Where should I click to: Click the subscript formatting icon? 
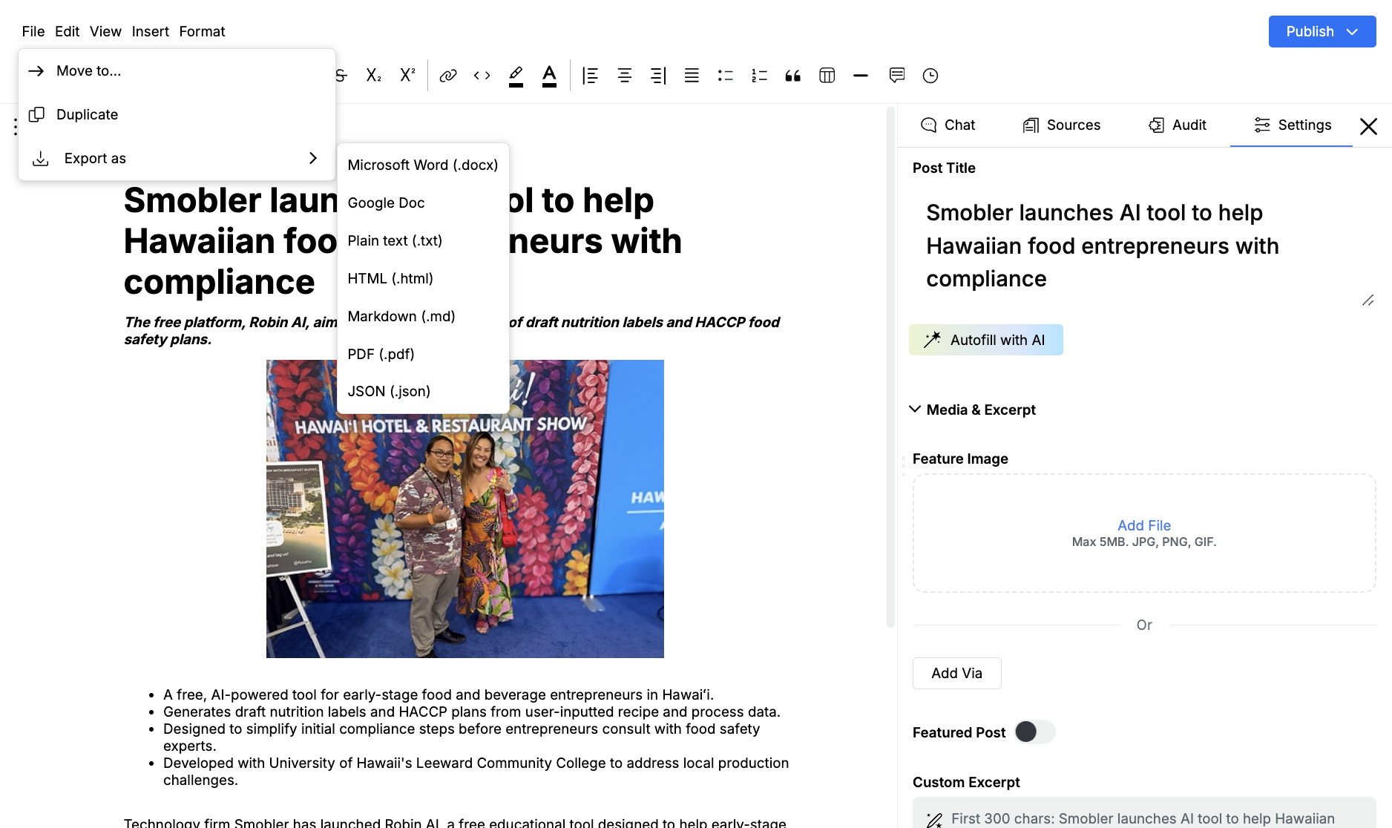tap(373, 76)
